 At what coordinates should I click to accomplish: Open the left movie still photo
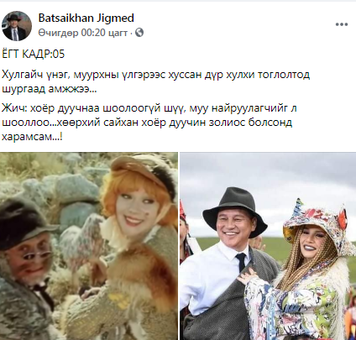pos(89,246)
